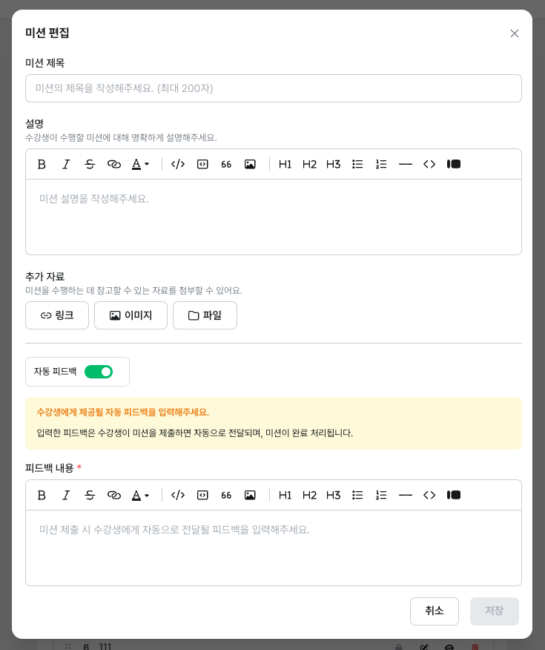The image size is (545, 650).
Task: Apply strikethrough in the 피드백 내용 toolbar
Action: point(90,495)
